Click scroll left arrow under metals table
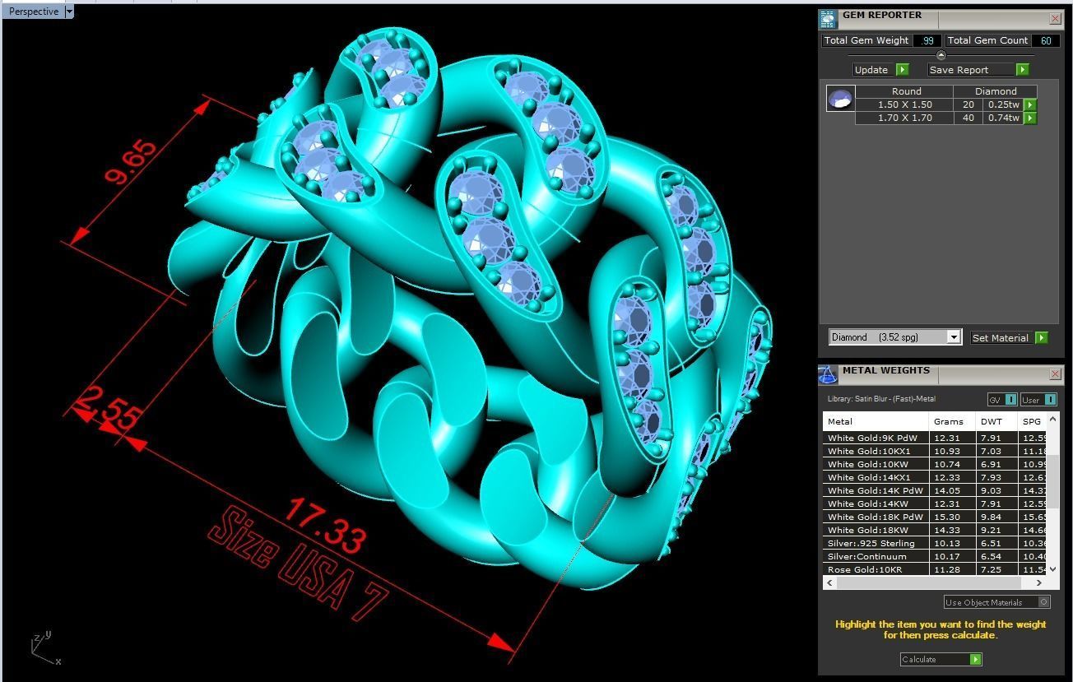The image size is (1073, 682). (x=829, y=582)
